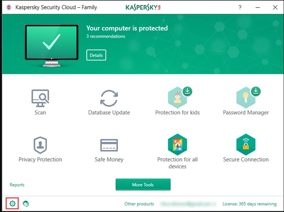Open Settings gear icon at bottom left
The image size is (284, 212).
point(12,203)
